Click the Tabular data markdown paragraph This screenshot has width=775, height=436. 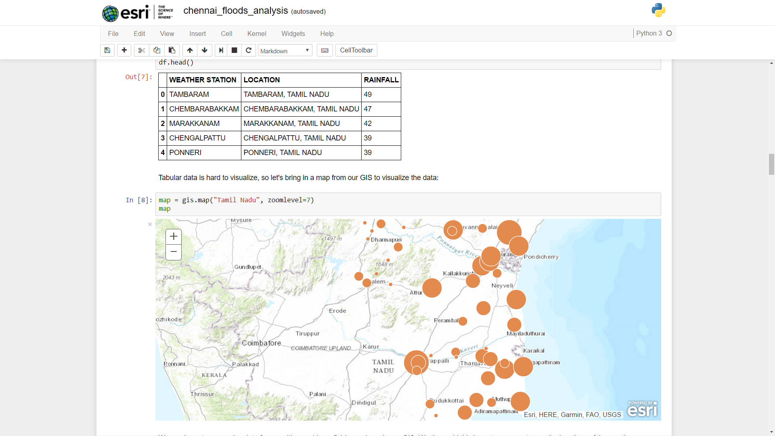tap(298, 178)
